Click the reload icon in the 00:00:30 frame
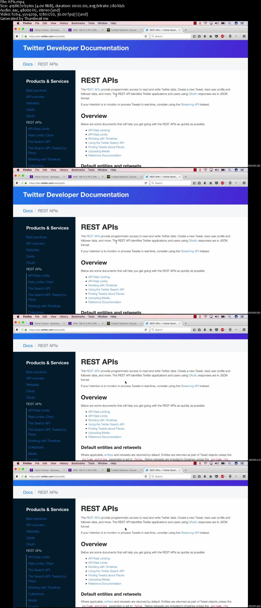 (x=146, y=36)
